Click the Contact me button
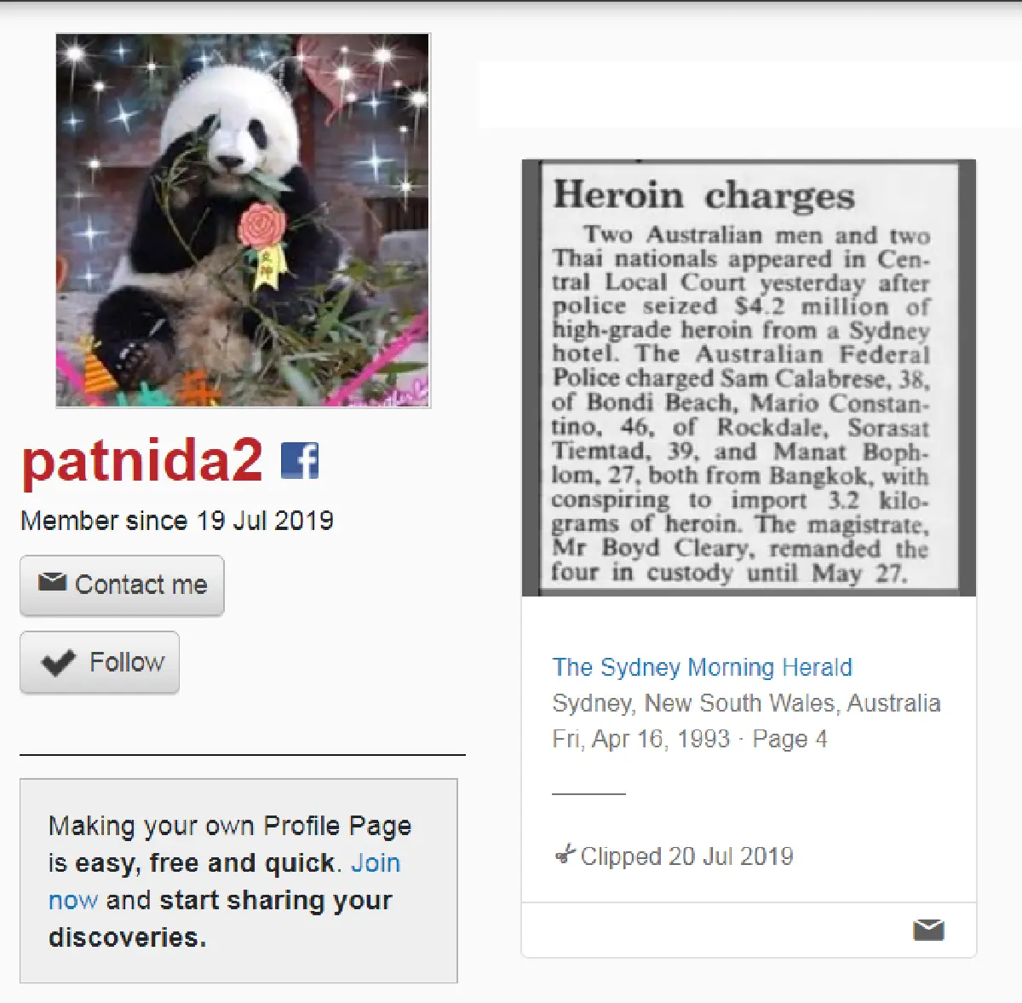 pos(122,585)
